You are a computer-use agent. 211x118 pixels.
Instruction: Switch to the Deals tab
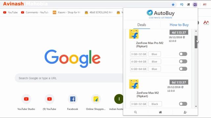click(142, 25)
